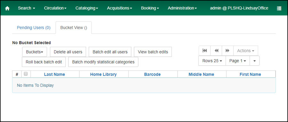This screenshot has width=288, height=122.
Task: Expand the Buckets dropdown
Action: [35, 52]
